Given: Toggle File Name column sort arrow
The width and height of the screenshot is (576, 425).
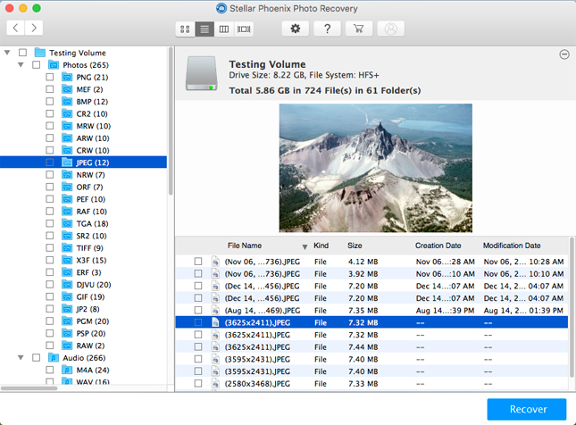Looking at the screenshot, I should click(x=305, y=246).
